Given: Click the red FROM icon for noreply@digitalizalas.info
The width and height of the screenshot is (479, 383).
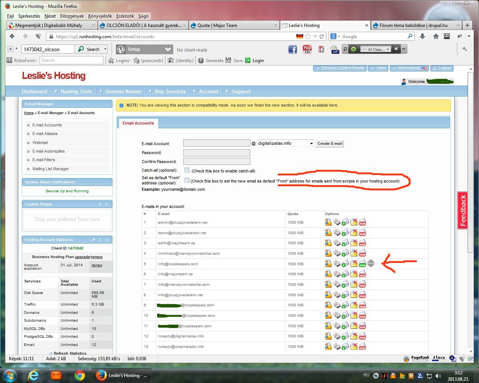Looking at the screenshot, I should coord(362,336).
